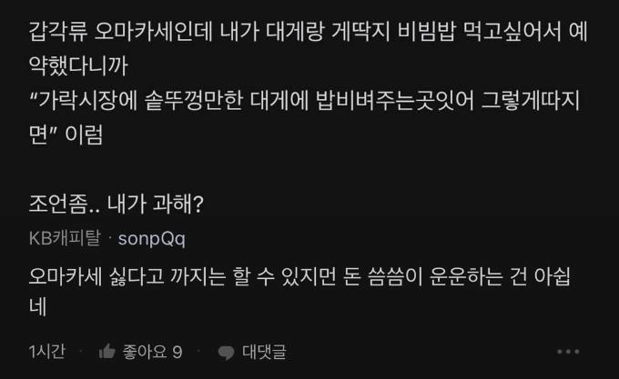Open the three-dot more options menu

click(x=568, y=352)
